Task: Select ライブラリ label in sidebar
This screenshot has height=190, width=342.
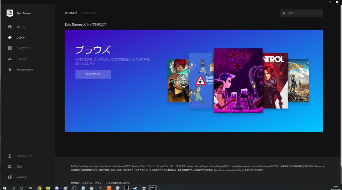Action: coord(23,48)
